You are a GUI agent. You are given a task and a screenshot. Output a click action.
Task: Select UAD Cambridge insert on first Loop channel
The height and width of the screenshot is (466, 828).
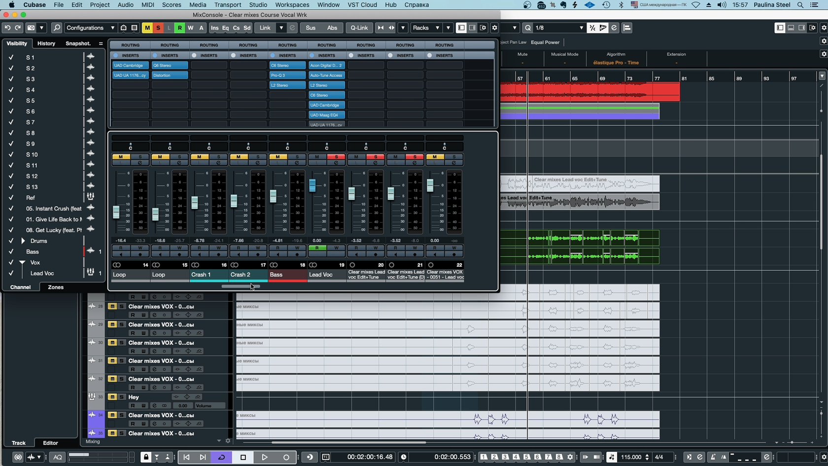(x=130, y=66)
